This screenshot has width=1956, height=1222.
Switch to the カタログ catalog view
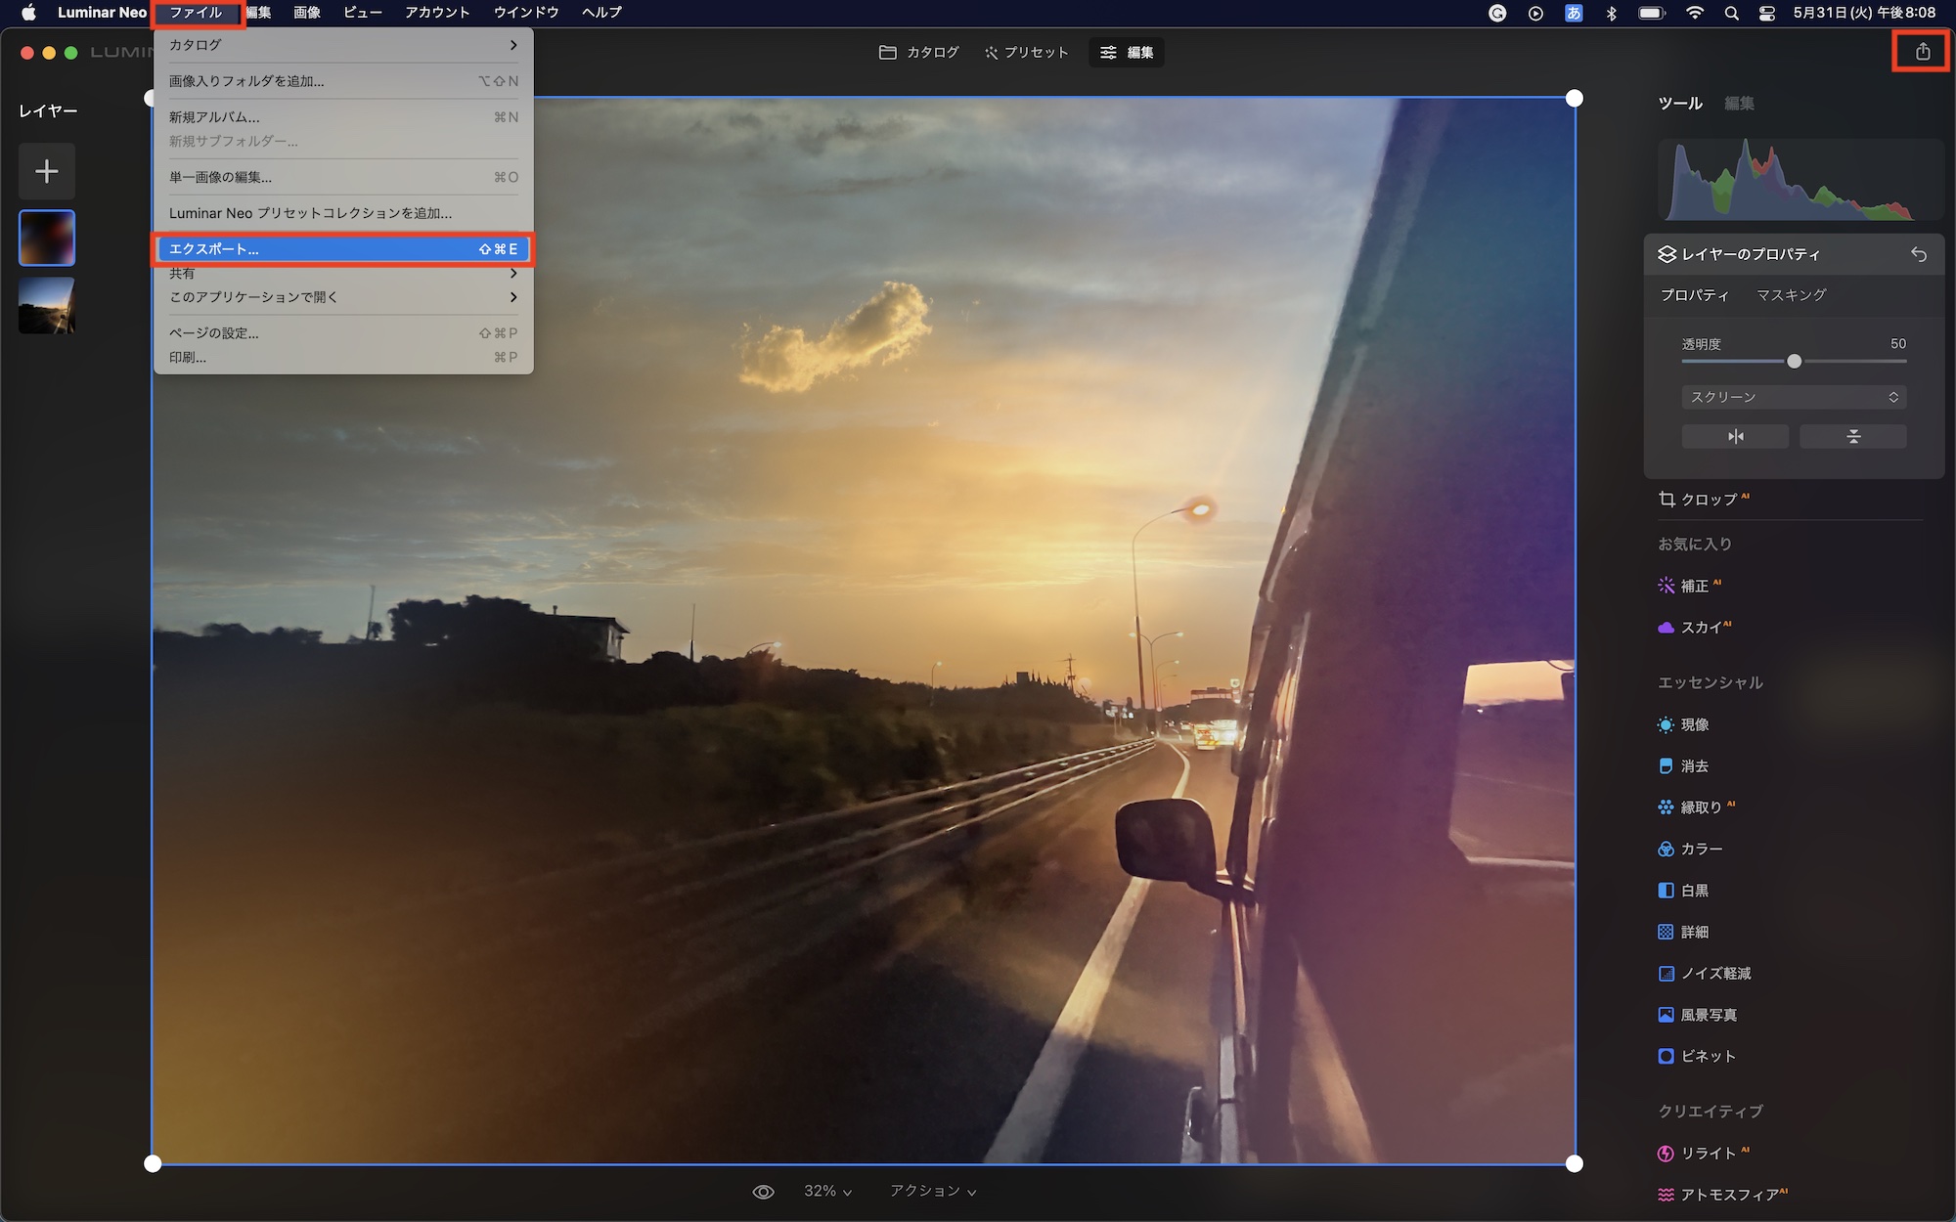click(918, 53)
